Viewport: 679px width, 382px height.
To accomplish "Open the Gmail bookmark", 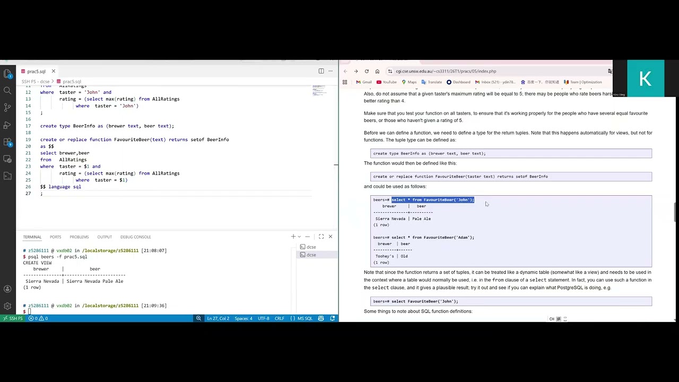I will click(x=364, y=82).
